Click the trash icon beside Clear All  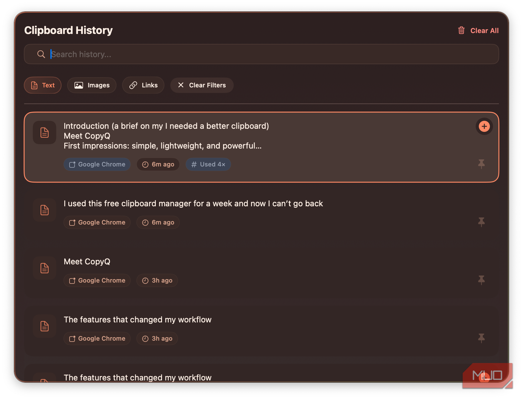pos(461,30)
